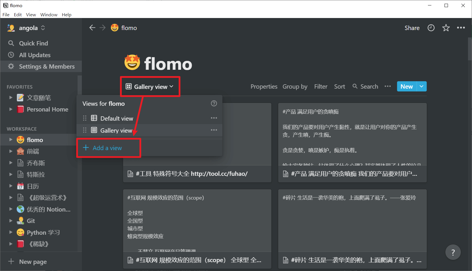
Task: Open the View menu
Action: click(x=31, y=15)
